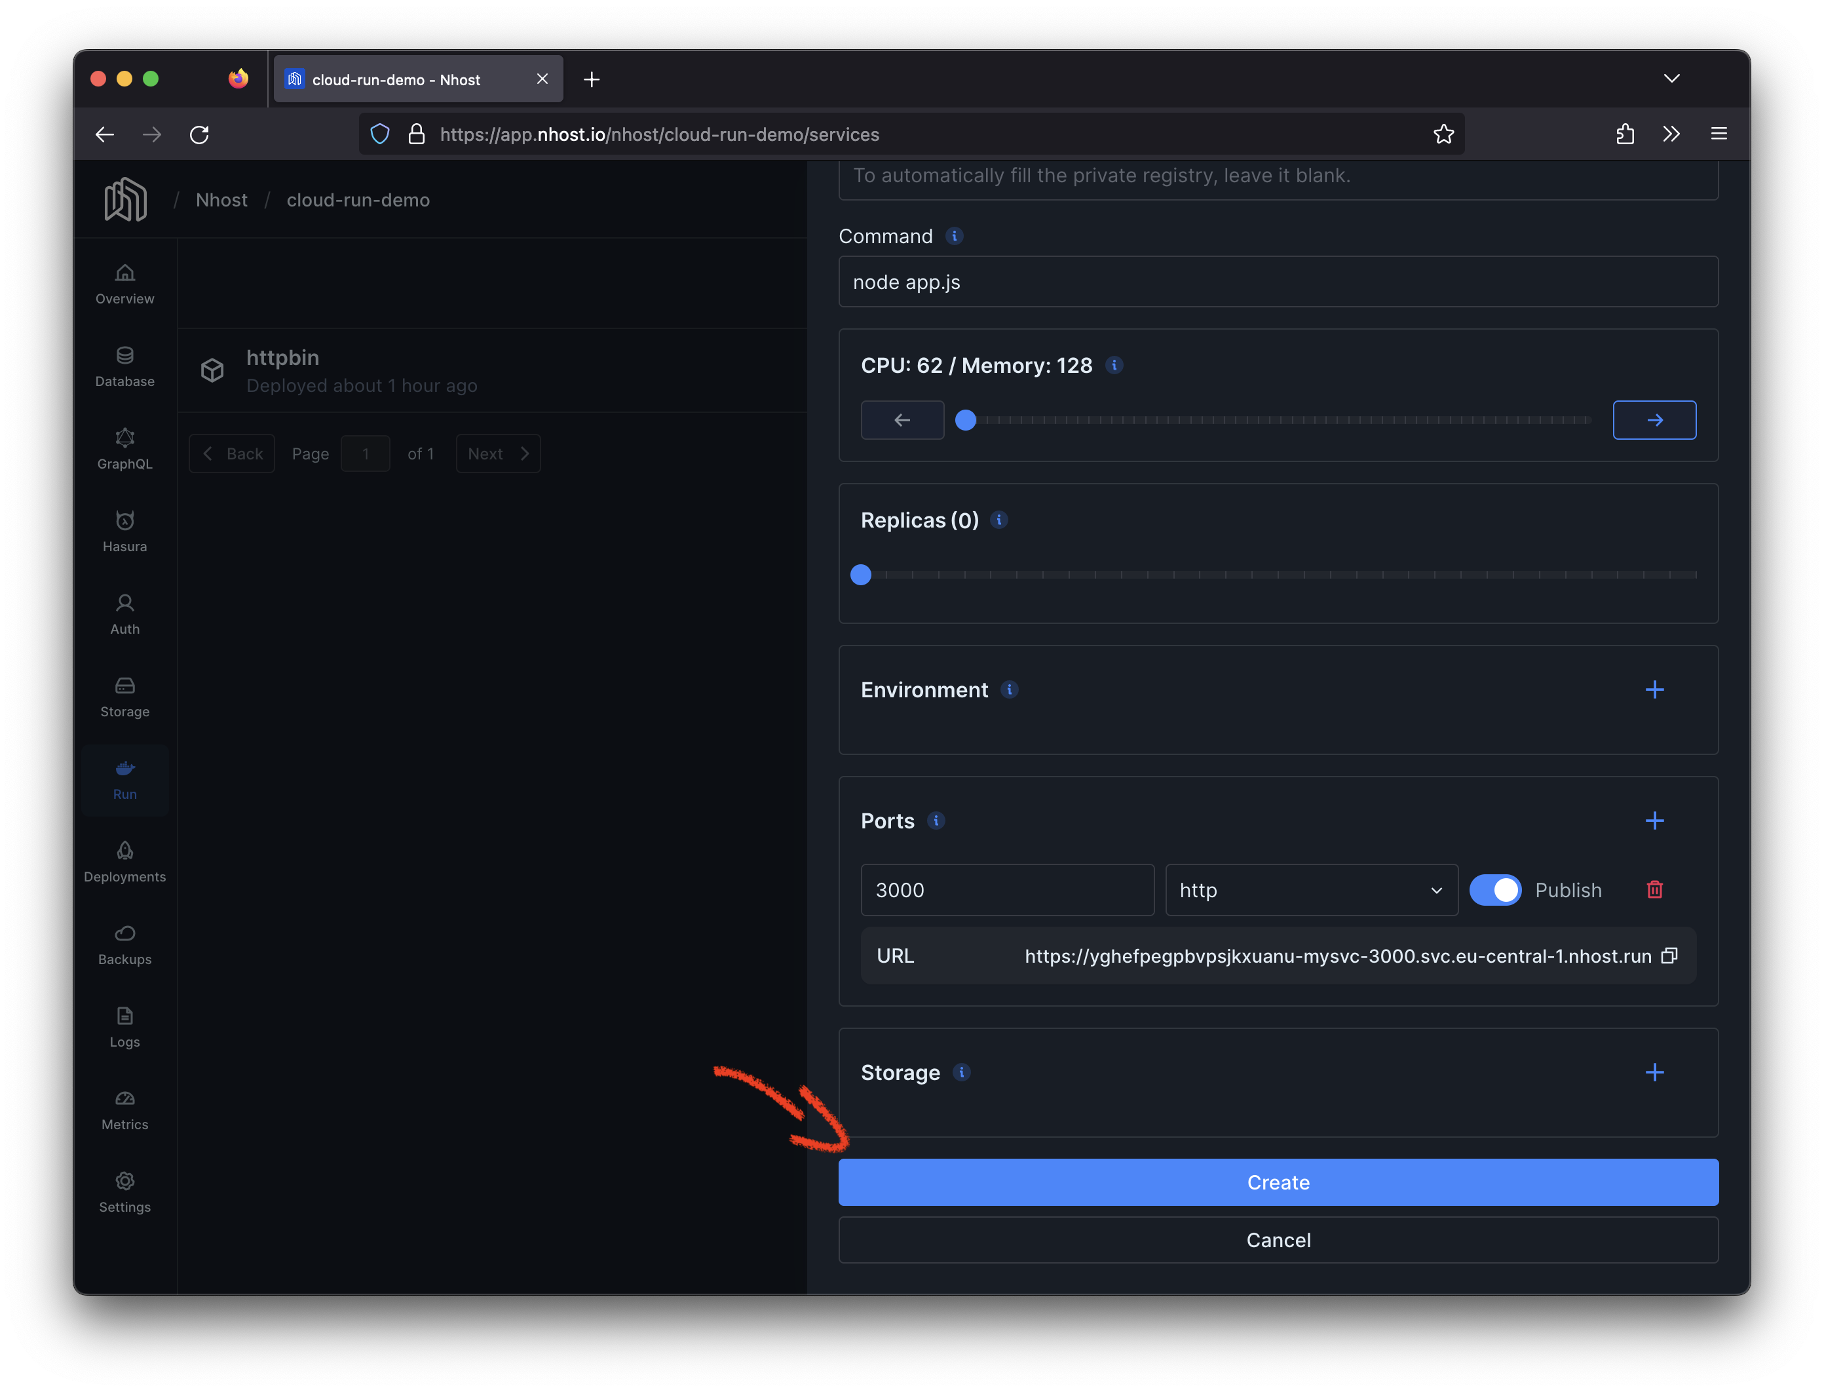Open the port protocol dropdown showing http

1311,890
